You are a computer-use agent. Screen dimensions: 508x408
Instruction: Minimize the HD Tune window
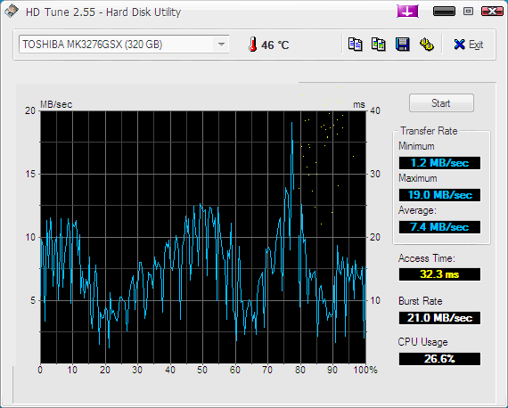click(x=444, y=12)
